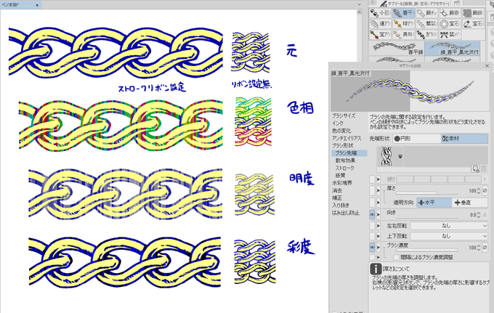Image resolution: width=494 pixels, height=313 pixels.
Task: Expand the 左右反転 setting row arrow
Action: (378, 226)
